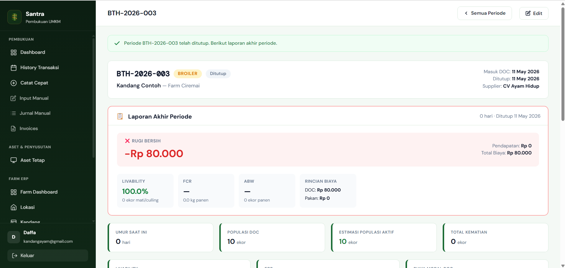Viewport: 565px width, 268px height.
Task: Log out with the Keluar button
Action: 48,256
